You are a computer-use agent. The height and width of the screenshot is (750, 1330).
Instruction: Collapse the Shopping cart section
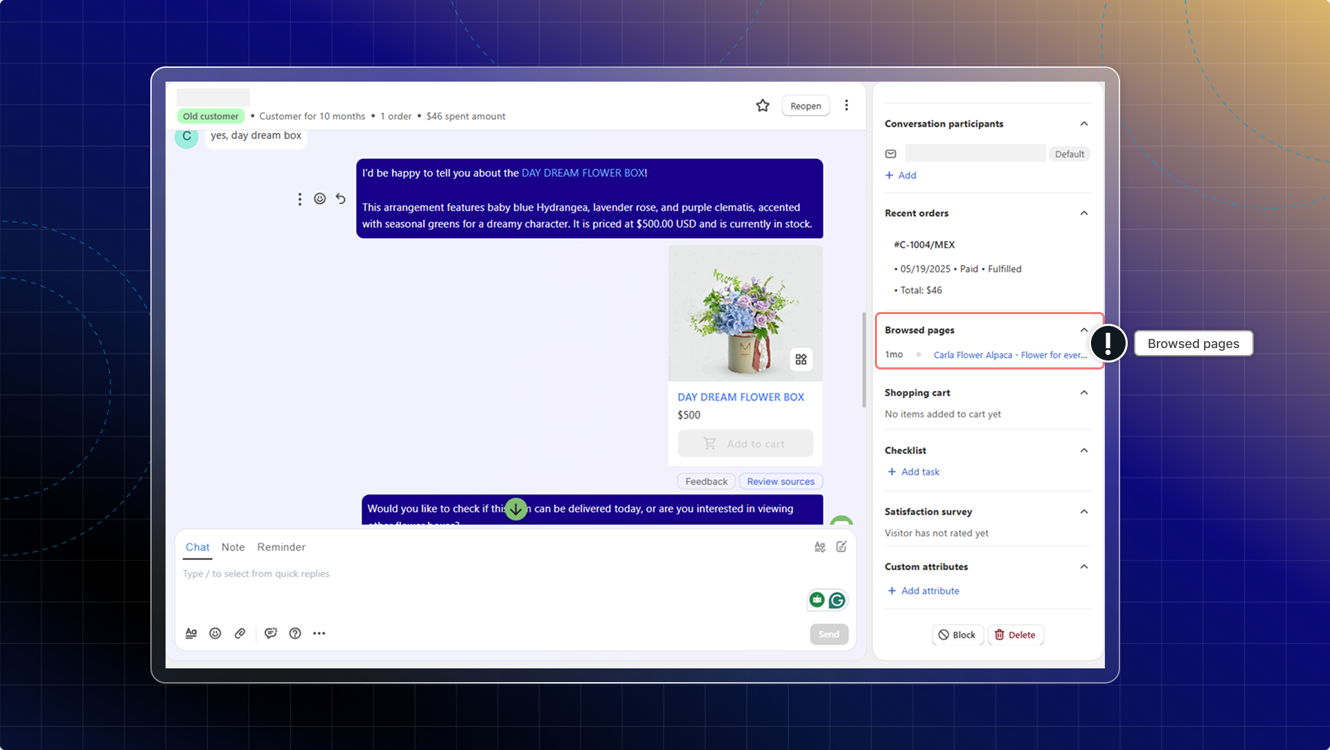point(1084,392)
